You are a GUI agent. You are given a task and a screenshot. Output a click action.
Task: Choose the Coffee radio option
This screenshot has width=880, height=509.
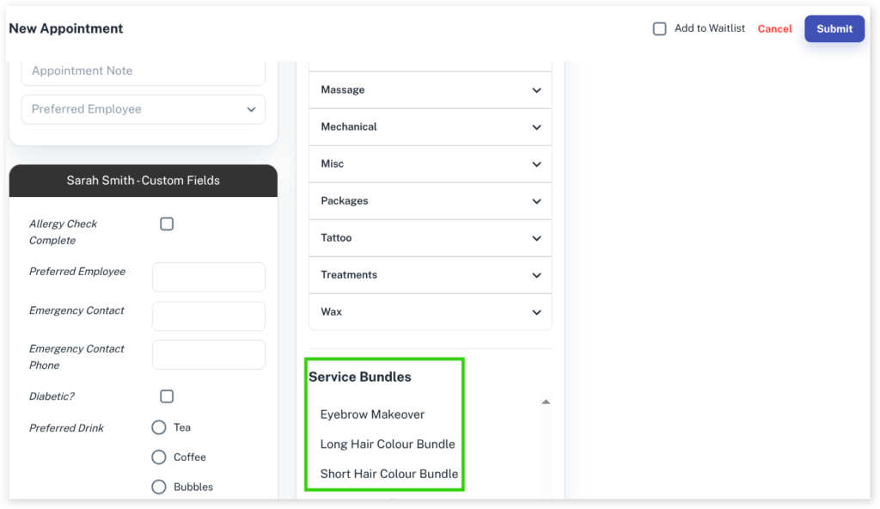159,457
